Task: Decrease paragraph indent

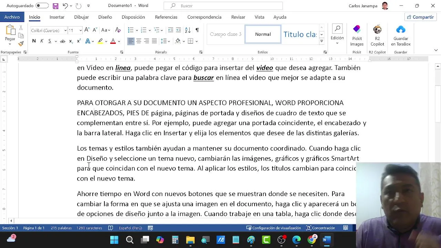Action: tap(171, 30)
